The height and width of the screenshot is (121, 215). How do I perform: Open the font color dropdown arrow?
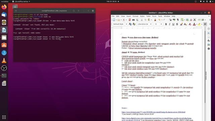[197, 25]
